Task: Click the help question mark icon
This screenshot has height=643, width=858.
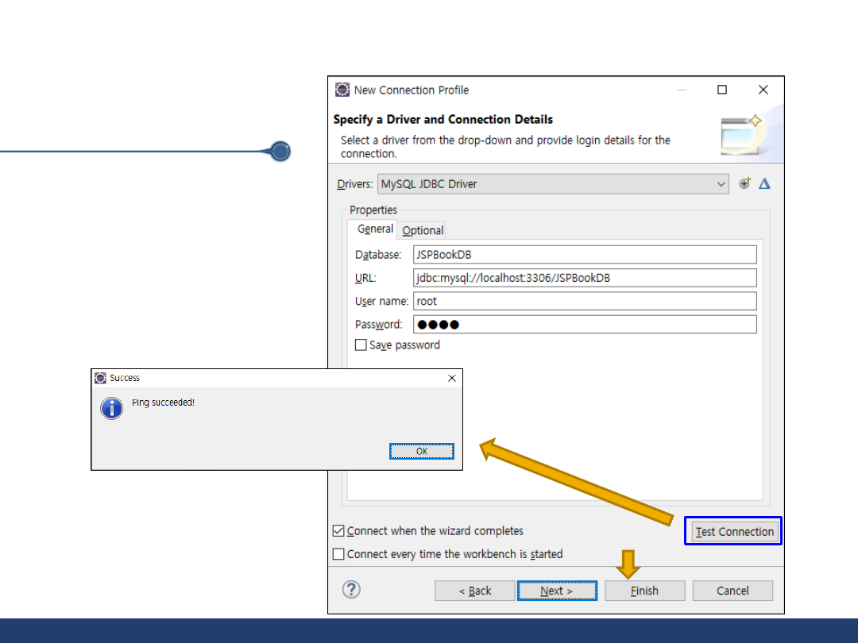Action: pos(351,590)
